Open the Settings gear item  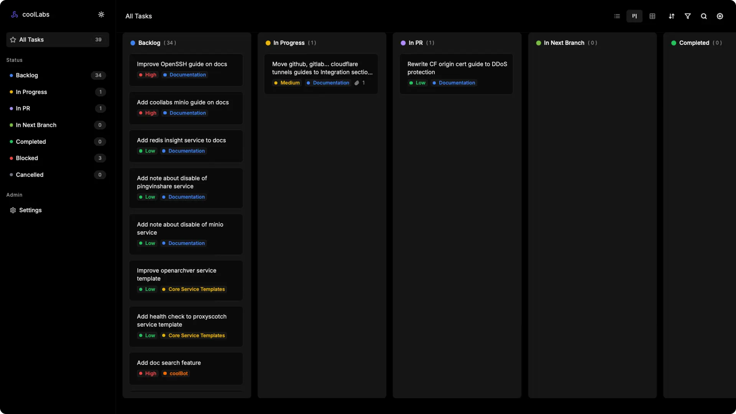click(x=30, y=210)
